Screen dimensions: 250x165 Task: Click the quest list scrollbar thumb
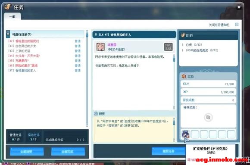click(87, 35)
